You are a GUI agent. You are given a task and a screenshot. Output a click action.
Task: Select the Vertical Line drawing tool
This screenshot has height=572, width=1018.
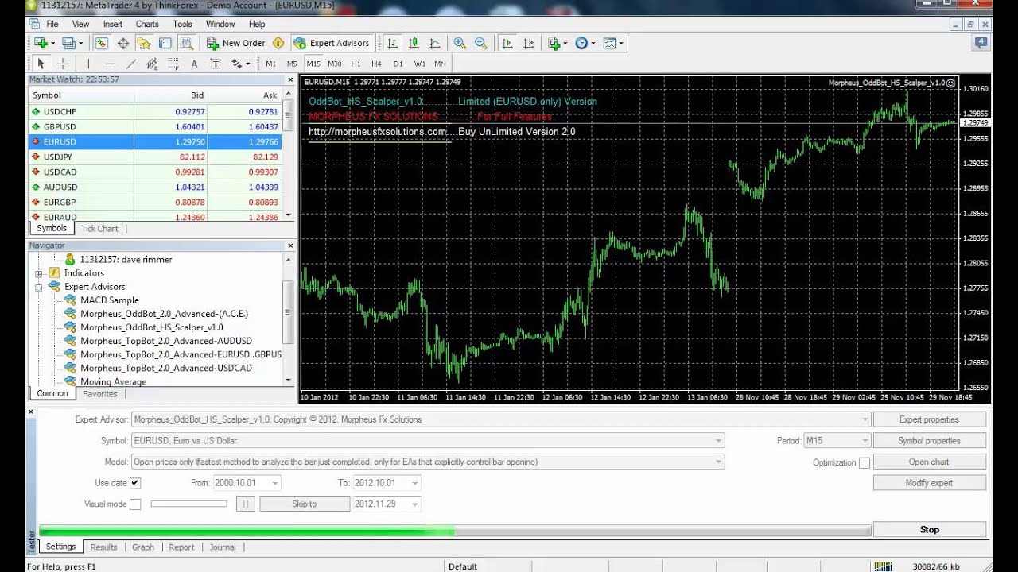pos(88,64)
